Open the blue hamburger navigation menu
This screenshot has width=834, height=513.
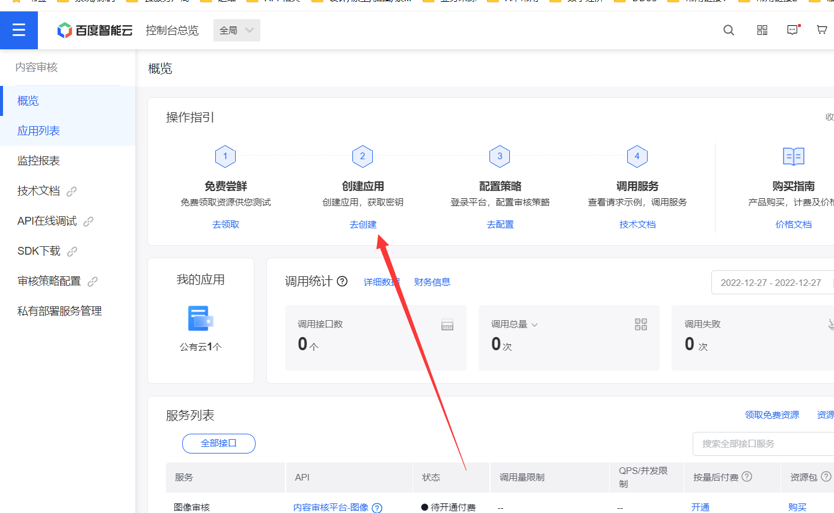[x=19, y=30]
